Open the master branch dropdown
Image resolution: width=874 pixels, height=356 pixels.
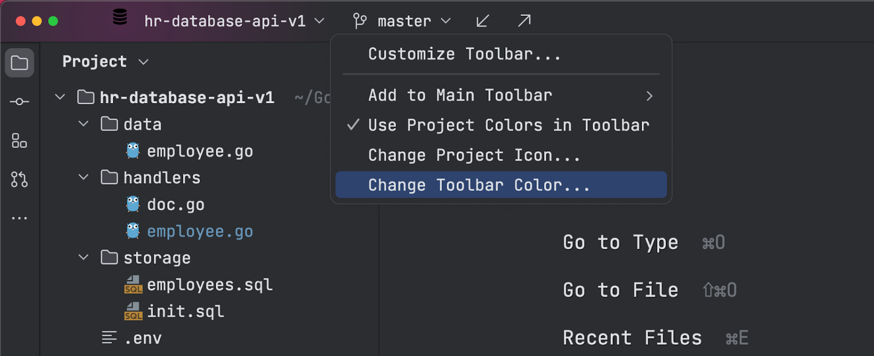[403, 21]
